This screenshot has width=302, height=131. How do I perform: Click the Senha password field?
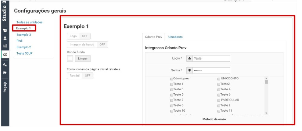point(211,70)
